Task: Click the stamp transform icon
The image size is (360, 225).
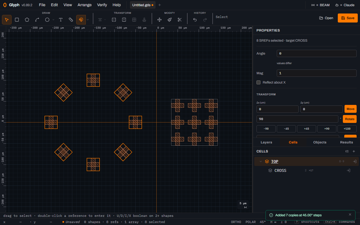Action: pos(144,20)
